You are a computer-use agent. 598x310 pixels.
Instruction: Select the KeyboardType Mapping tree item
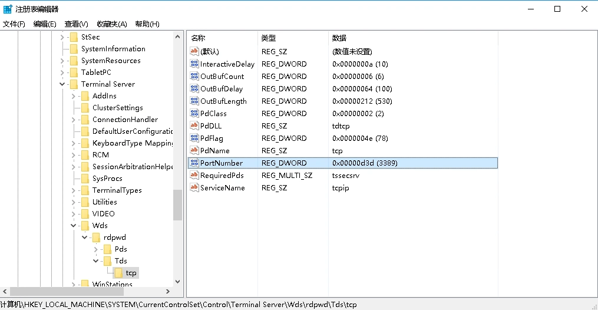133,143
